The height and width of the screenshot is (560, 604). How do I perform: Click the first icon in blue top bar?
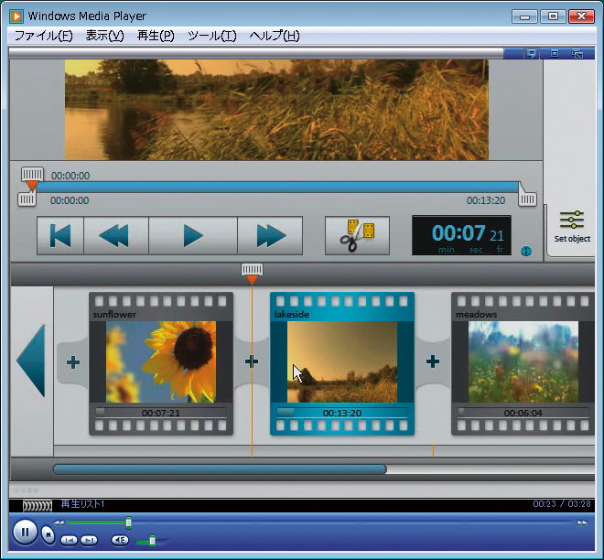tap(532, 53)
